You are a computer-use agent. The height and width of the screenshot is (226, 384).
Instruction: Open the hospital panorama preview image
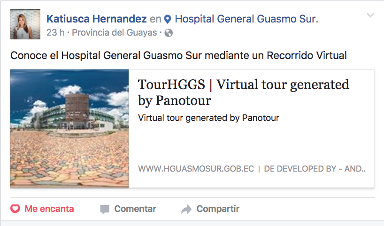pos(69,128)
